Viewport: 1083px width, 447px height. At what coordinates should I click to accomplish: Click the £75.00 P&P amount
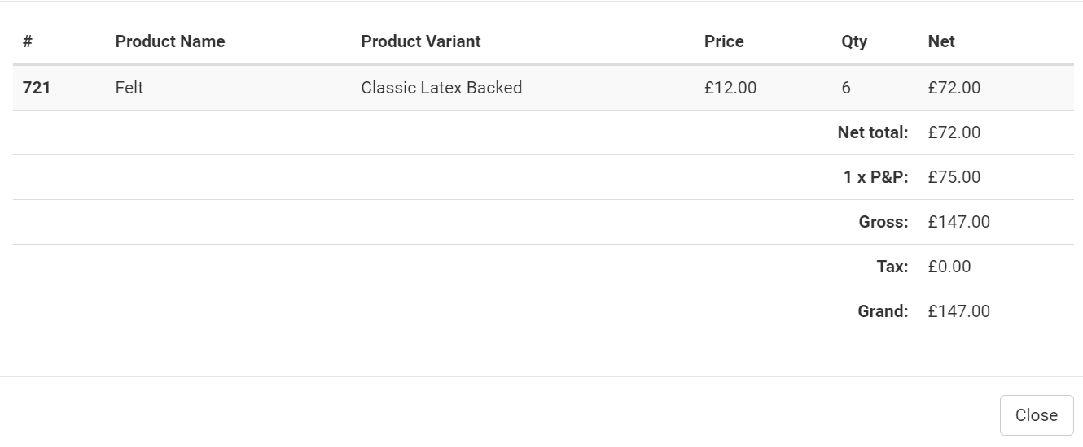(x=954, y=177)
